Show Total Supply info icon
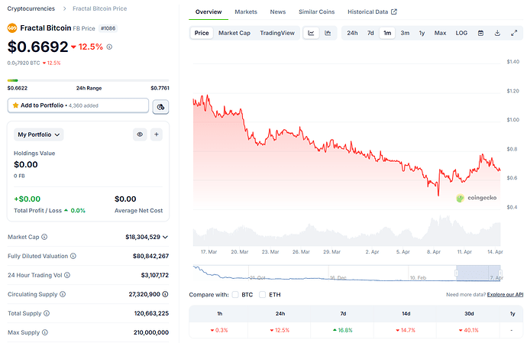 tap(47, 313)
